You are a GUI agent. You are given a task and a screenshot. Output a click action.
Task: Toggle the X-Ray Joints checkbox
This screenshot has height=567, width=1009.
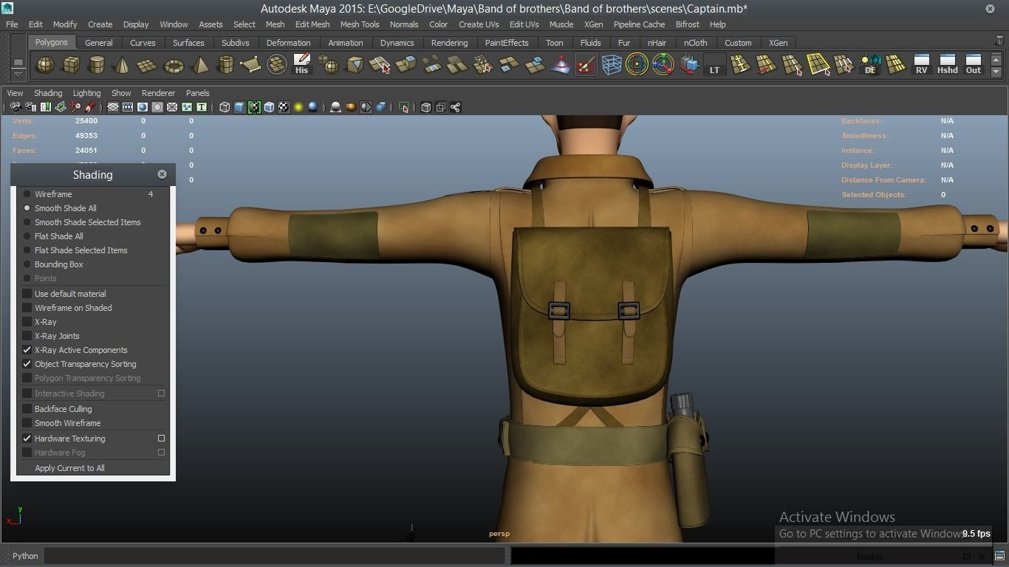tap(27, 336)
